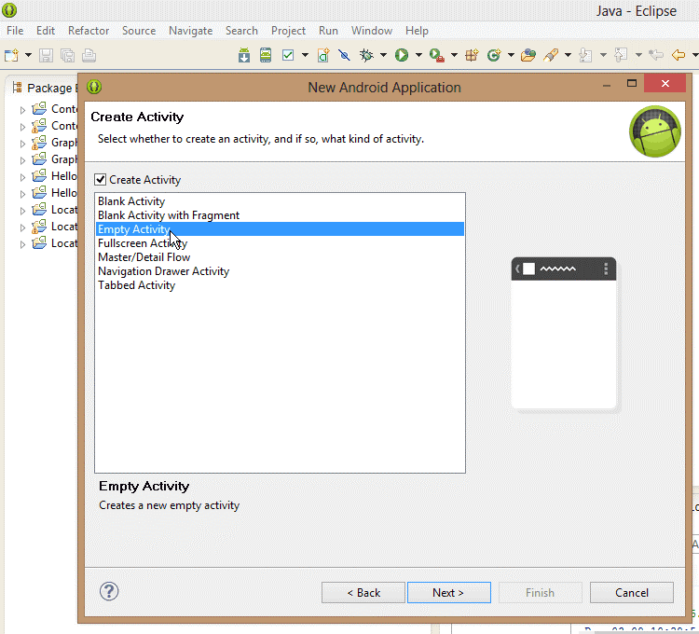Open the dropdown arrow beside the Debug icon
699x634 pixels.
383,56
